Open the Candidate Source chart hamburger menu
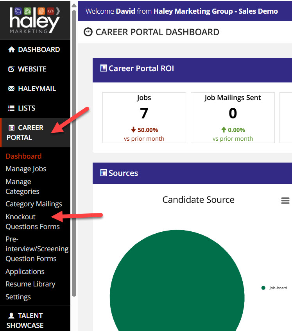Viewport: 292px width, 331px height. click(285, 200)
